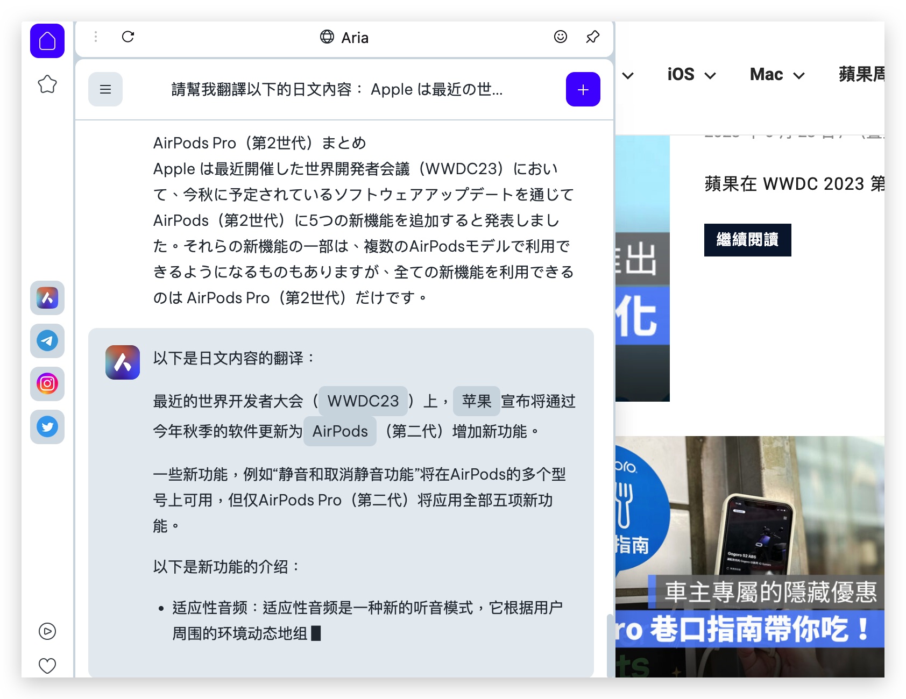
Task: Open the Gogoro phone article thumbnail
Action: click(750, 557)
